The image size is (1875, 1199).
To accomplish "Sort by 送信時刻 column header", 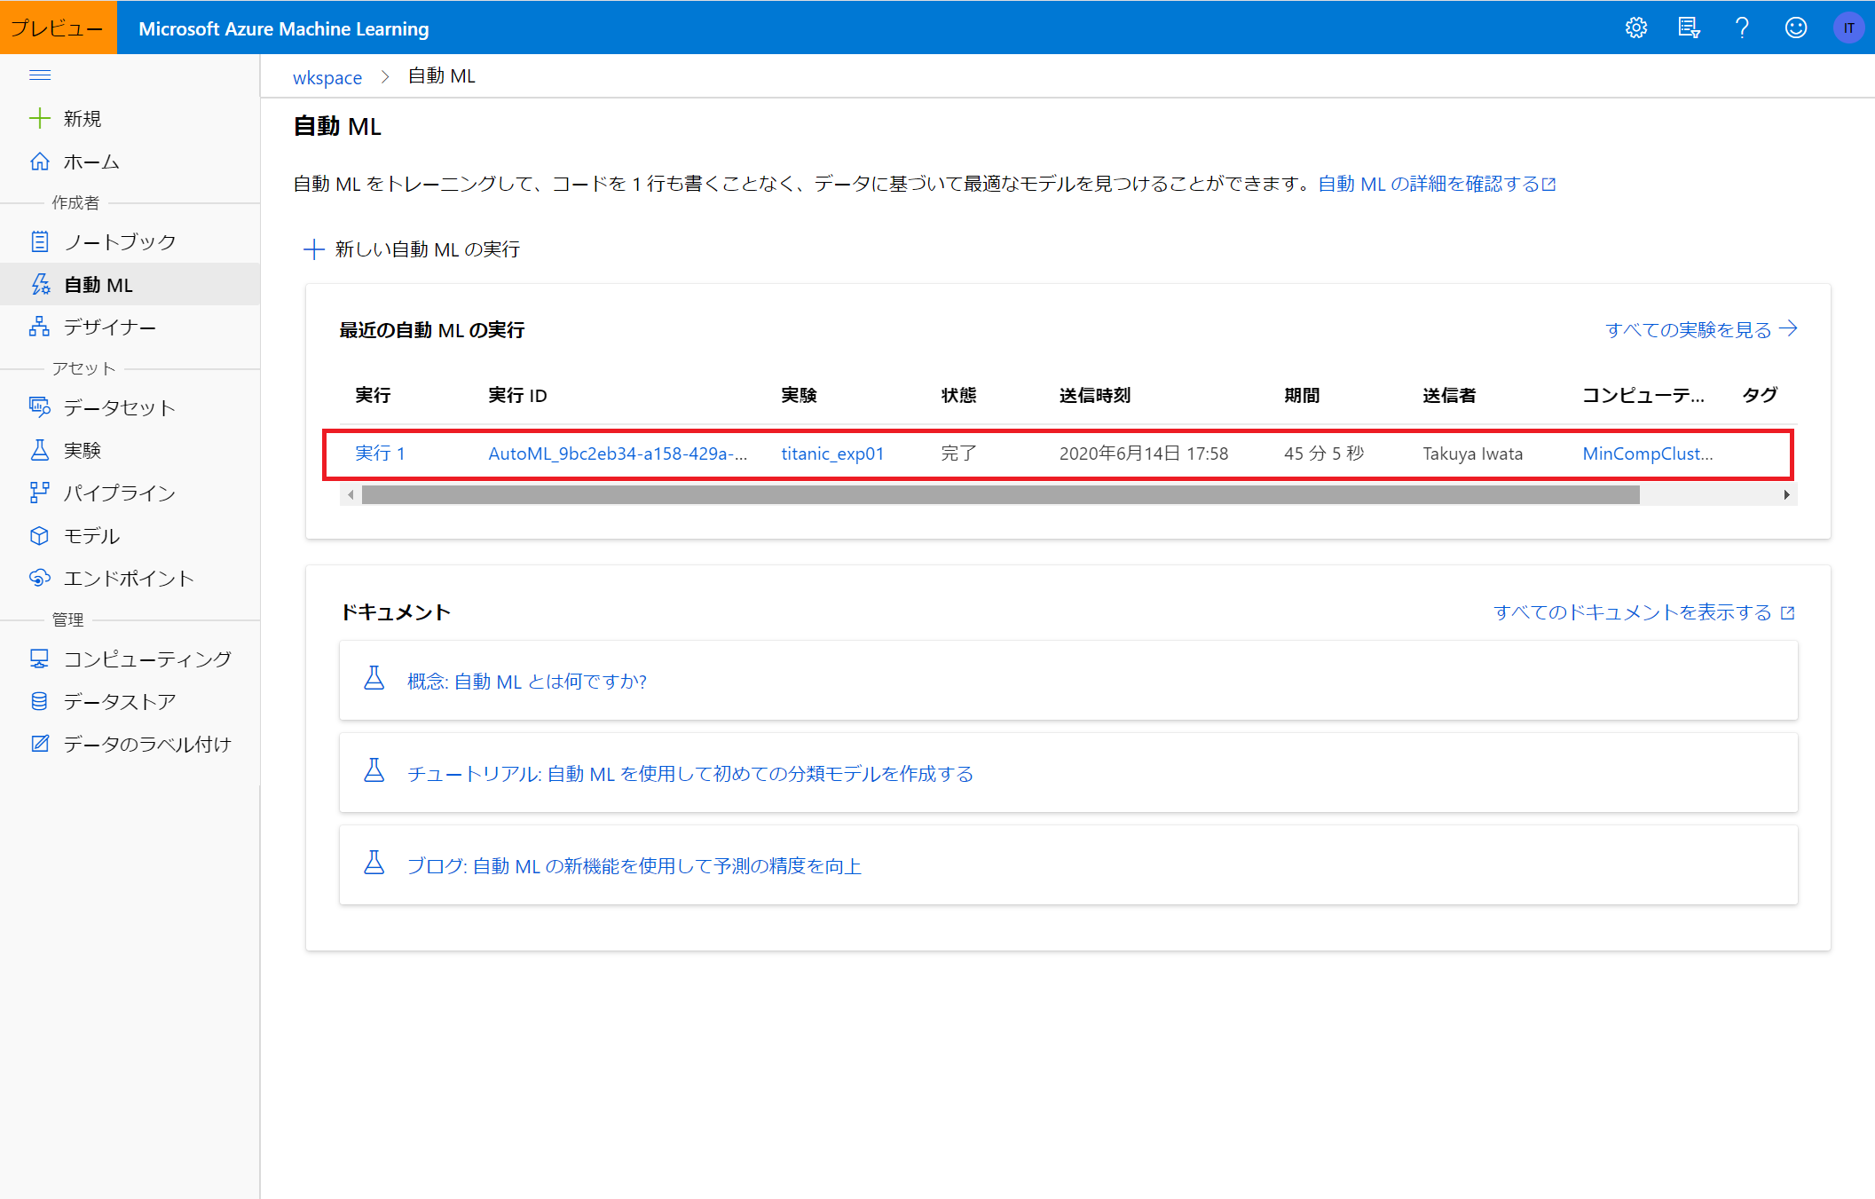I will pyautogui.click(x=1094, y=396).
